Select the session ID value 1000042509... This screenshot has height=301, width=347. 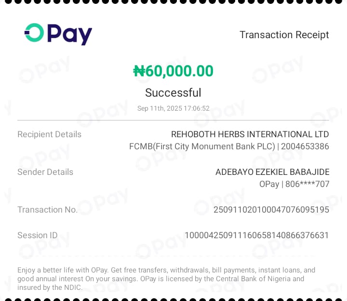coord(256,235)
